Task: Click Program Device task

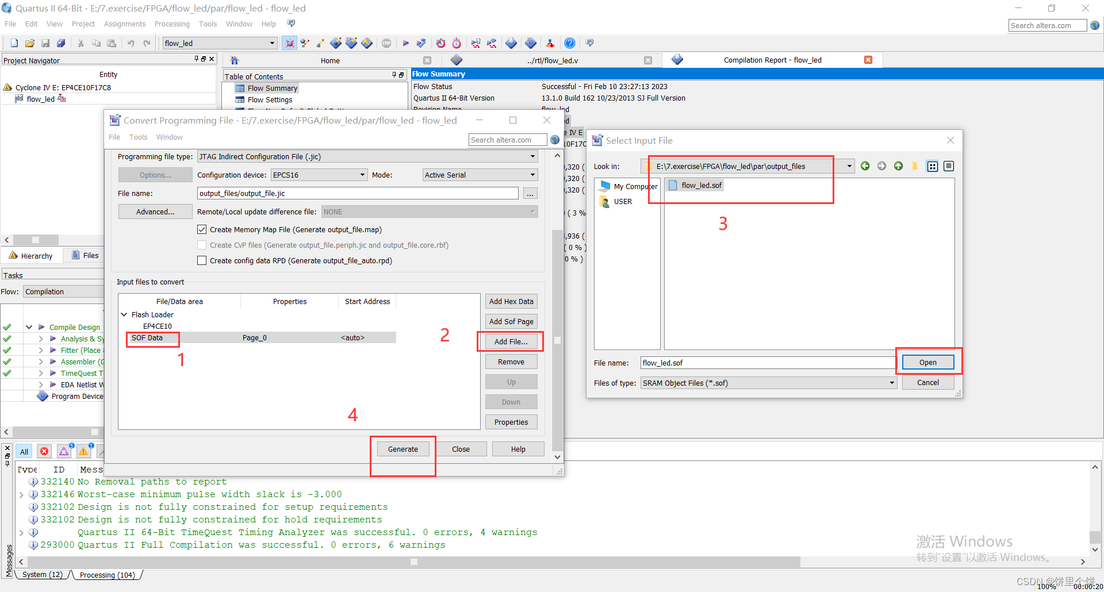Action: tap(71, 396)
